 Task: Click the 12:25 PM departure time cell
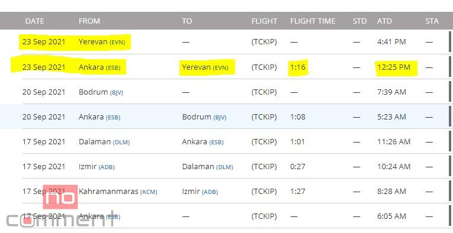coord(394,67)
